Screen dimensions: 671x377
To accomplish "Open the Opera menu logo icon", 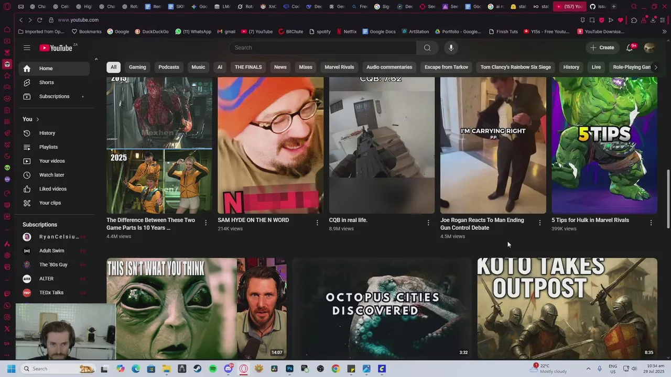I will point(7,7).
